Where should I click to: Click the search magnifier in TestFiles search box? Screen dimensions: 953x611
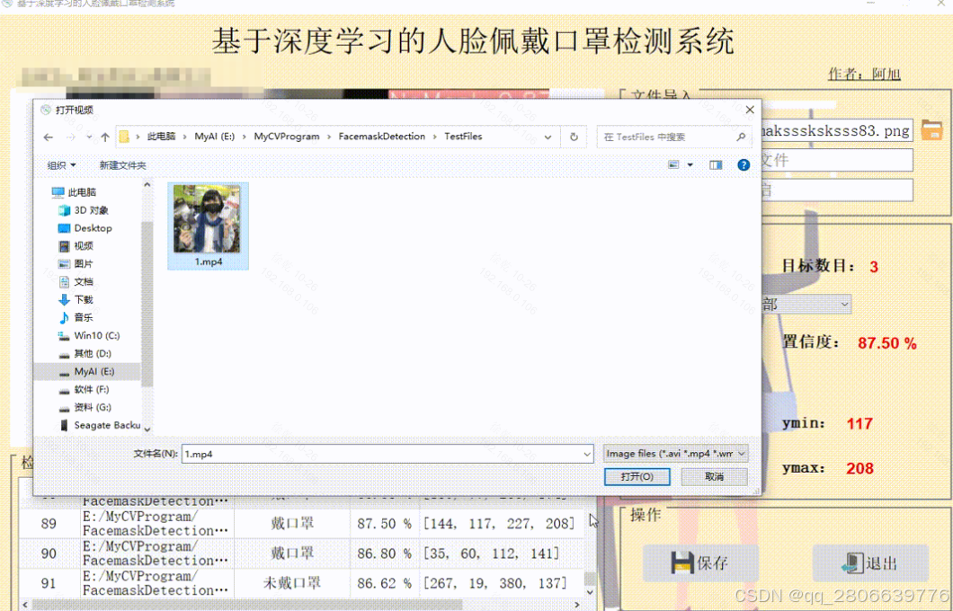pos(742,137)
